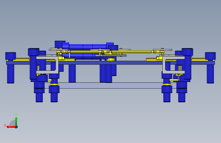Click the green Y axis arrow on triad
221x143 pixels.
pos(16,122)
